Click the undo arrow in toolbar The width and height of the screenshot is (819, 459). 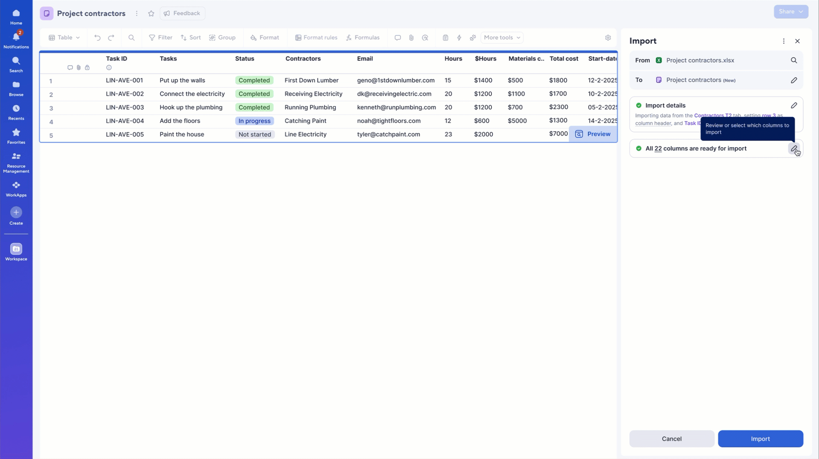97,38
